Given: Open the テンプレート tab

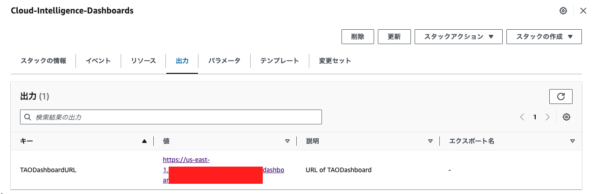Looking at the screenshot, I should tap(280, 61).
